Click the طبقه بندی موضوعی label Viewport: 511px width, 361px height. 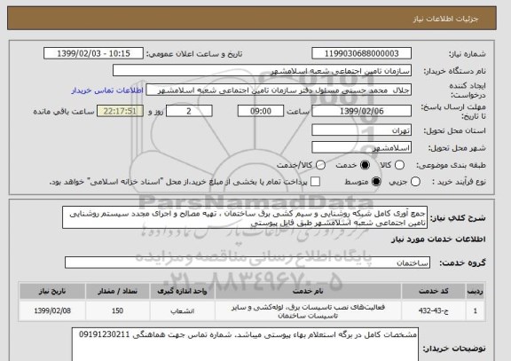[x=451, y=166]
